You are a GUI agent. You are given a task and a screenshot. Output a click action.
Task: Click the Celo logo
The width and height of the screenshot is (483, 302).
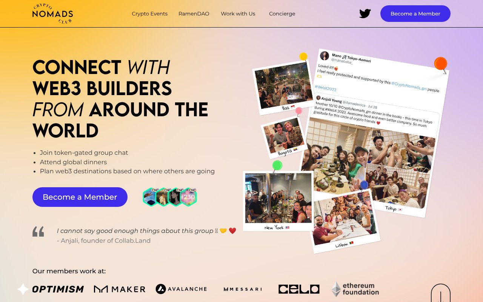[x=299, y=289]
